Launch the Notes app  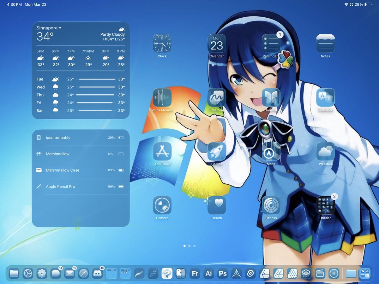[325, 43]
